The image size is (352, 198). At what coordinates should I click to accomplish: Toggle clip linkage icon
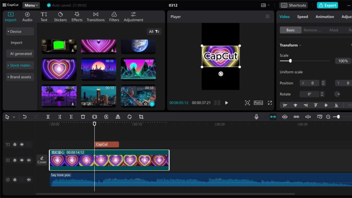[x=296, y=117]
